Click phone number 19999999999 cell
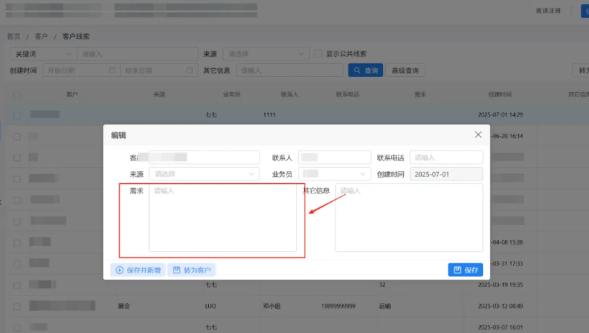 tap(339, 307)
